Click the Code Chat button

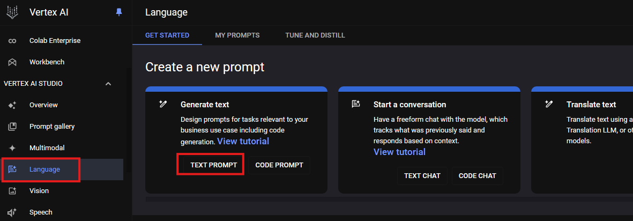pos(478,176)
